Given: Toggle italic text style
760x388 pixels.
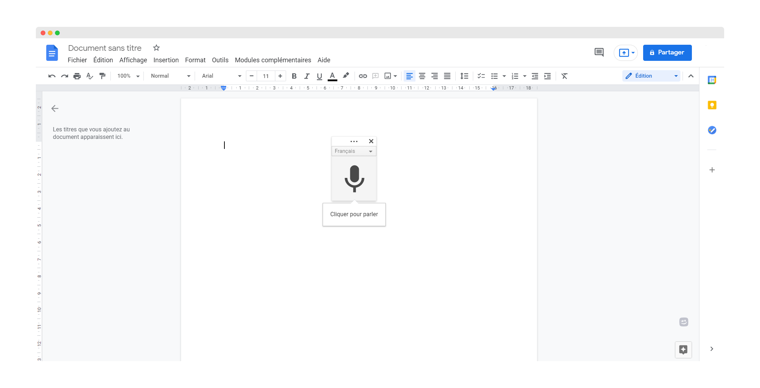Looking at the screenshot, I should pyautogui.click(x=307, y=76).
